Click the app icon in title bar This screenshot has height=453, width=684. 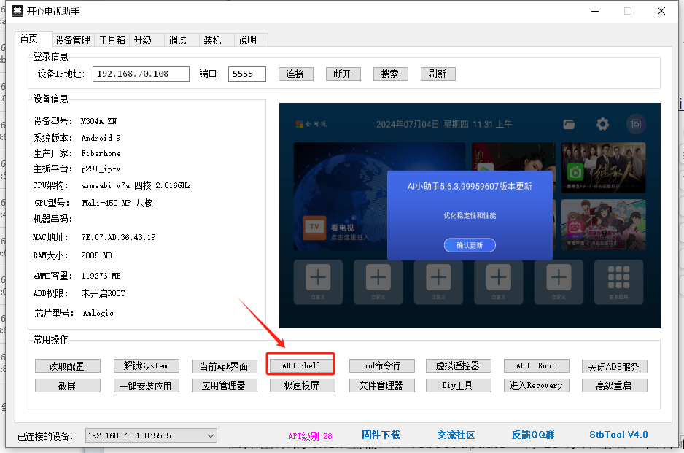(18, 11)
